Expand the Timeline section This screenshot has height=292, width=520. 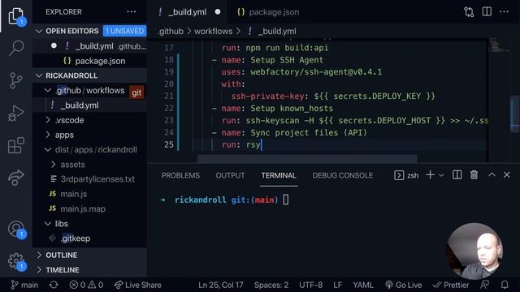(x=39, y=270)
